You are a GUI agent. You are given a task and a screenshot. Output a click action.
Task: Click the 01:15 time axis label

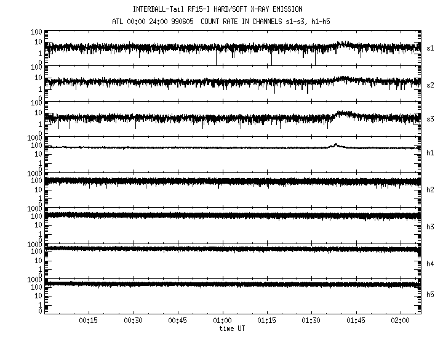click(267, 321)
